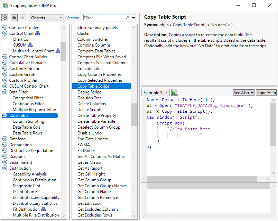Select Debug Script in the message list
278x221 pixels.
point(89,92)
